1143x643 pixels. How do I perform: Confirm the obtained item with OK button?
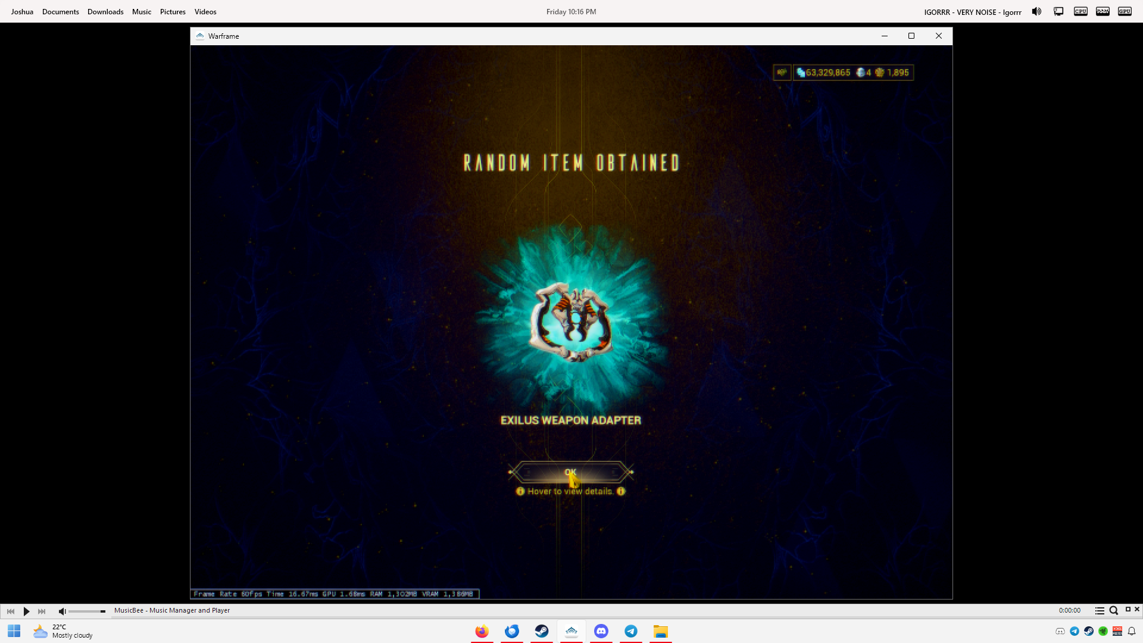pyautogui.click(x=570, y=472)
